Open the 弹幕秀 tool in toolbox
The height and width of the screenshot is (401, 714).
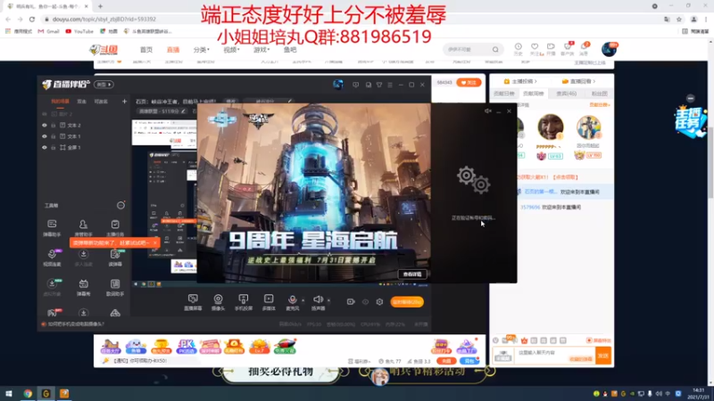pos(83,287)
